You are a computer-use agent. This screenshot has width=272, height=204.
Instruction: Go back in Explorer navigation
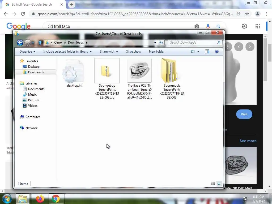point(20,42)
